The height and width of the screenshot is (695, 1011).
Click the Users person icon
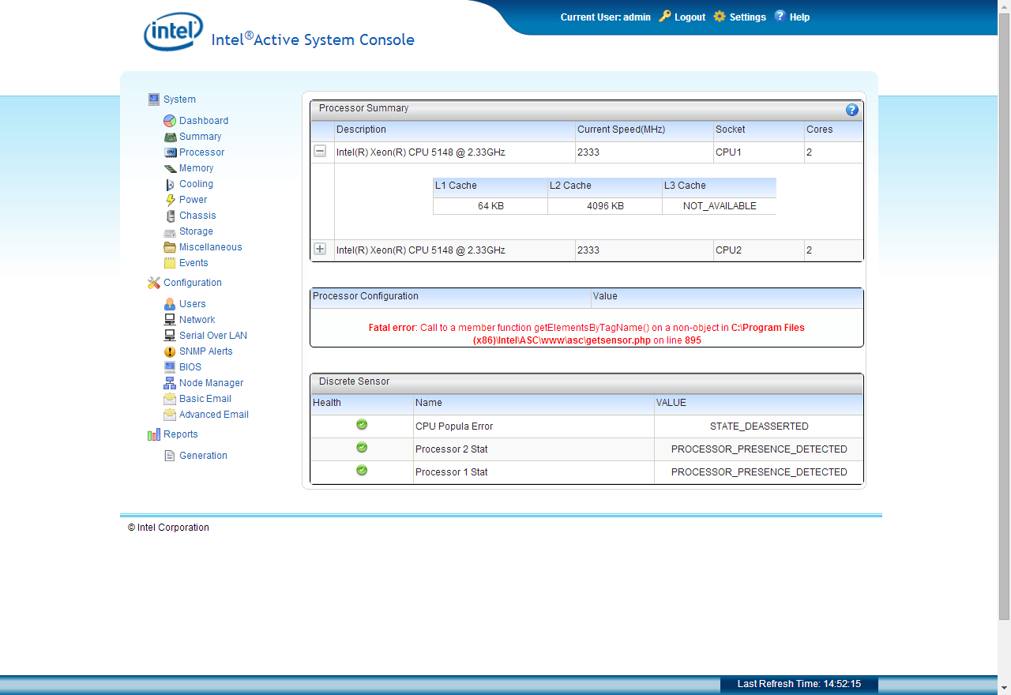(x=170, y=304)
